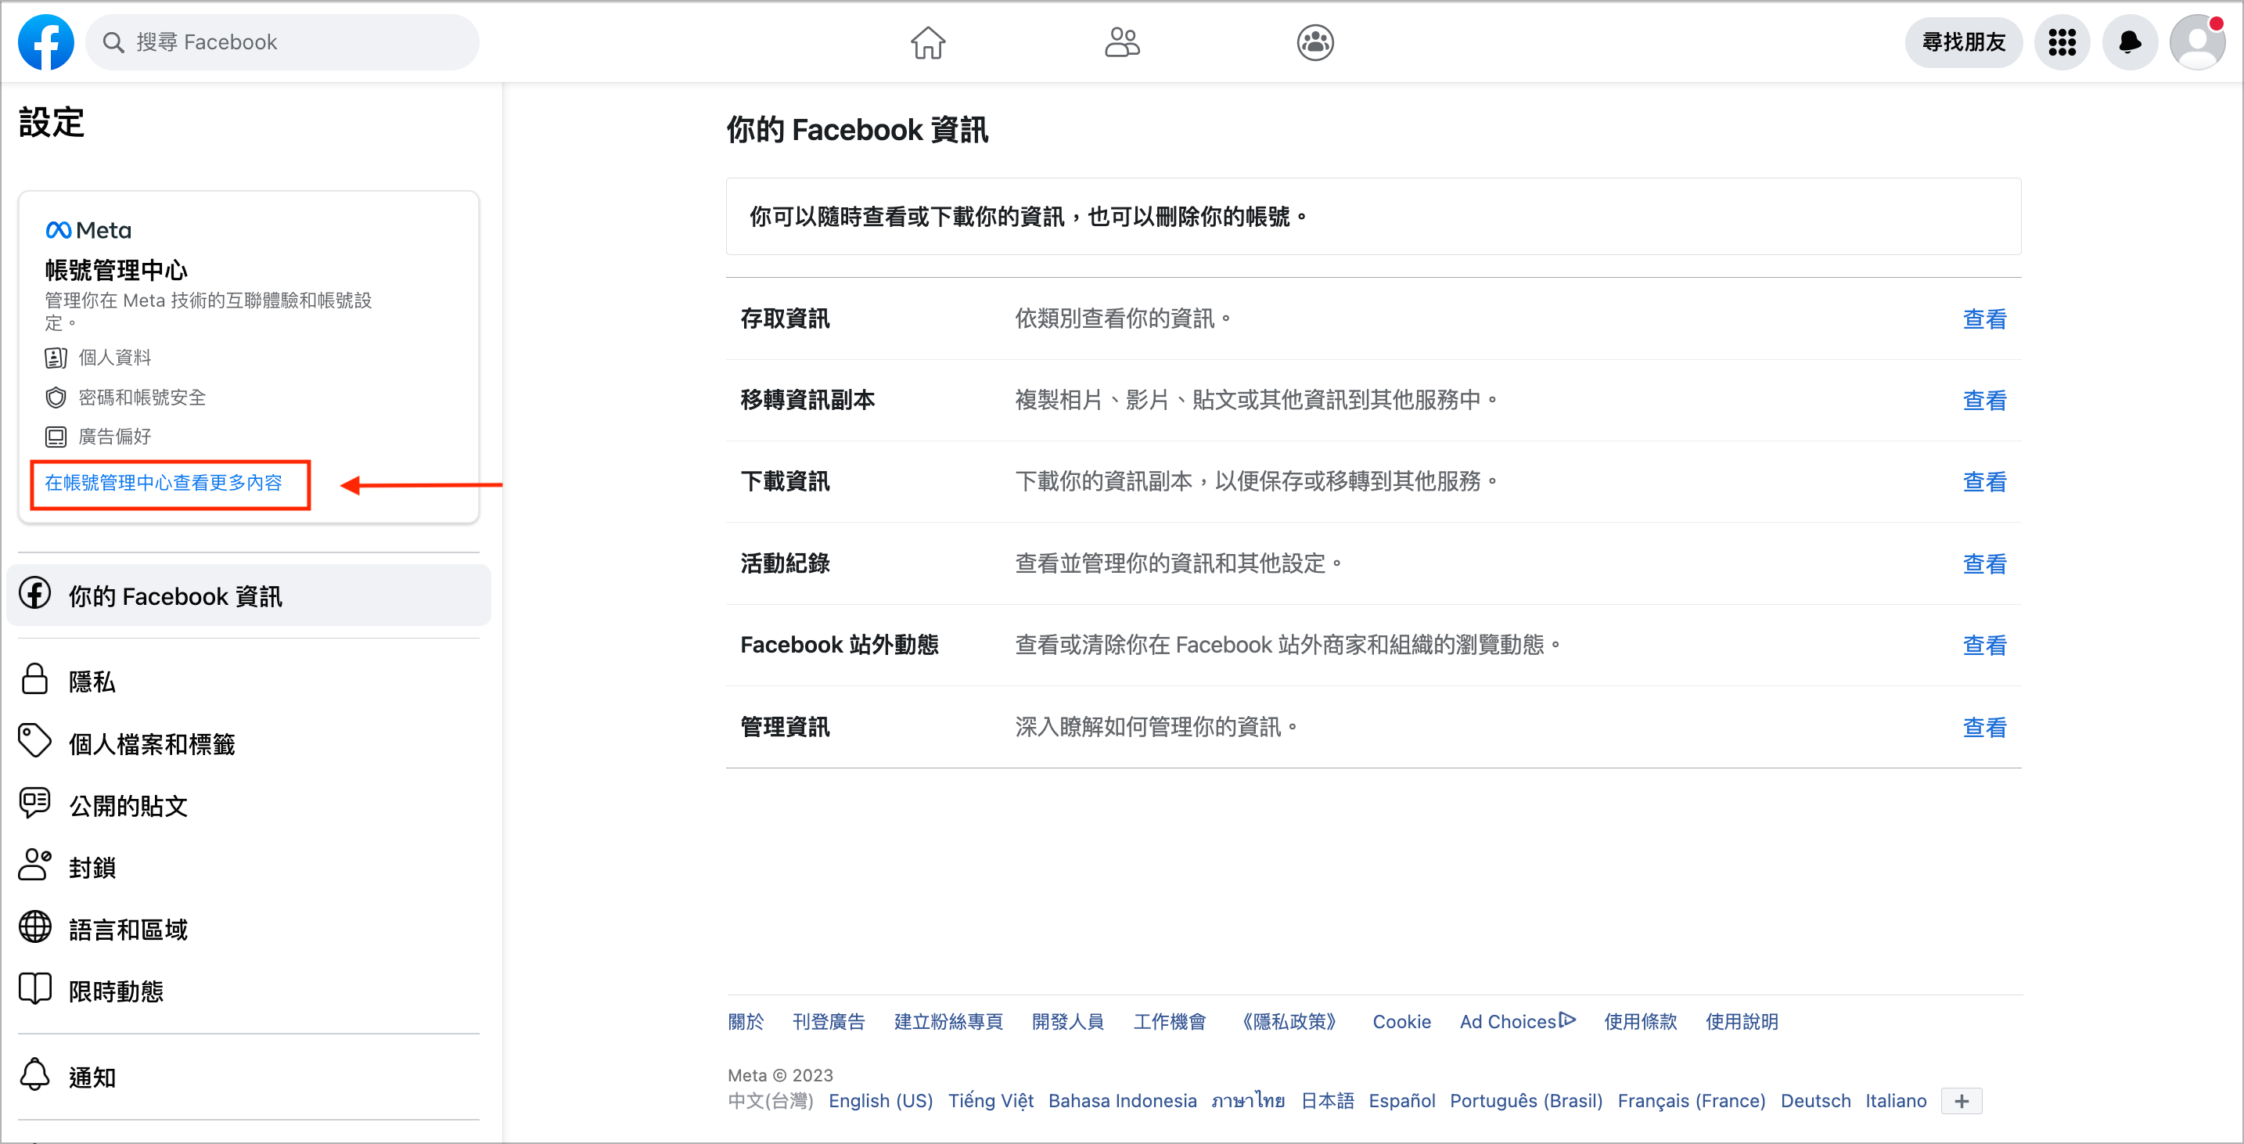The image size is (2244, 1144).
Task: Switch language to Tiếng Việt
Action: click(x=991, y=1100)
